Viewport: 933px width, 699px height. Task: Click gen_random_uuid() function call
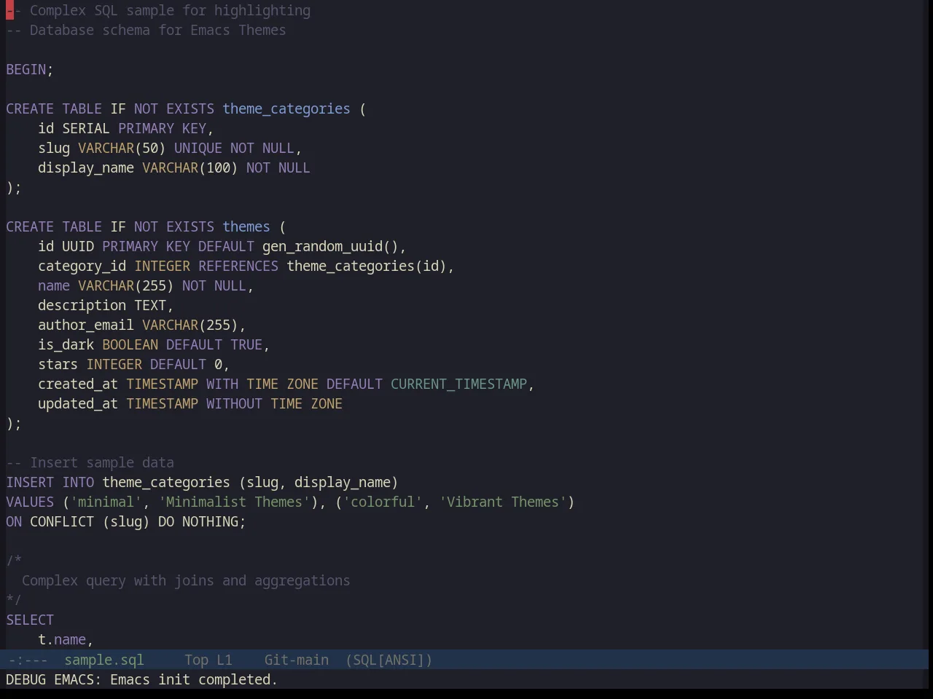coord(330,246)
